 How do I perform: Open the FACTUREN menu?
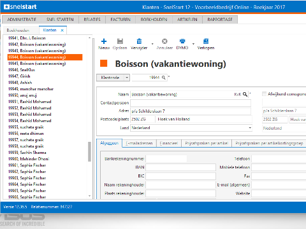point(120,20)
